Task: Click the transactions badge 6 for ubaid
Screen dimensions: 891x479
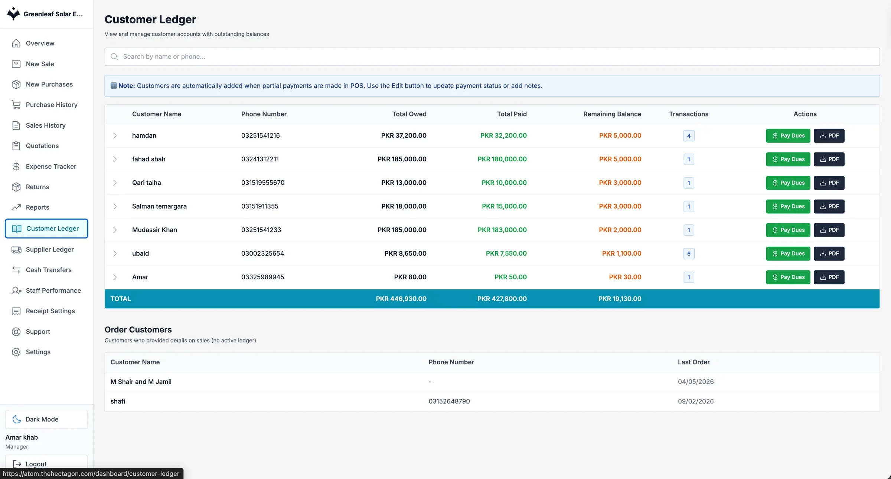Action: click(689, 253)
